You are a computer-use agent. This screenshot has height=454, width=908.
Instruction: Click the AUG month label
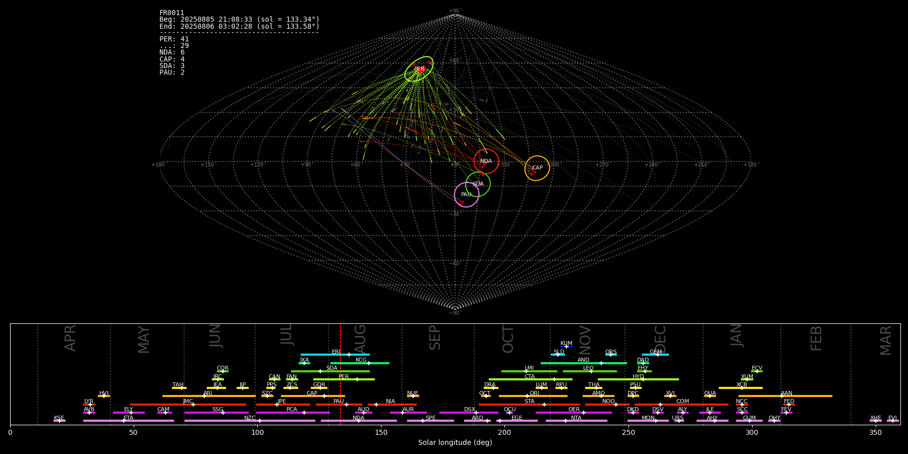pos(360,338)
